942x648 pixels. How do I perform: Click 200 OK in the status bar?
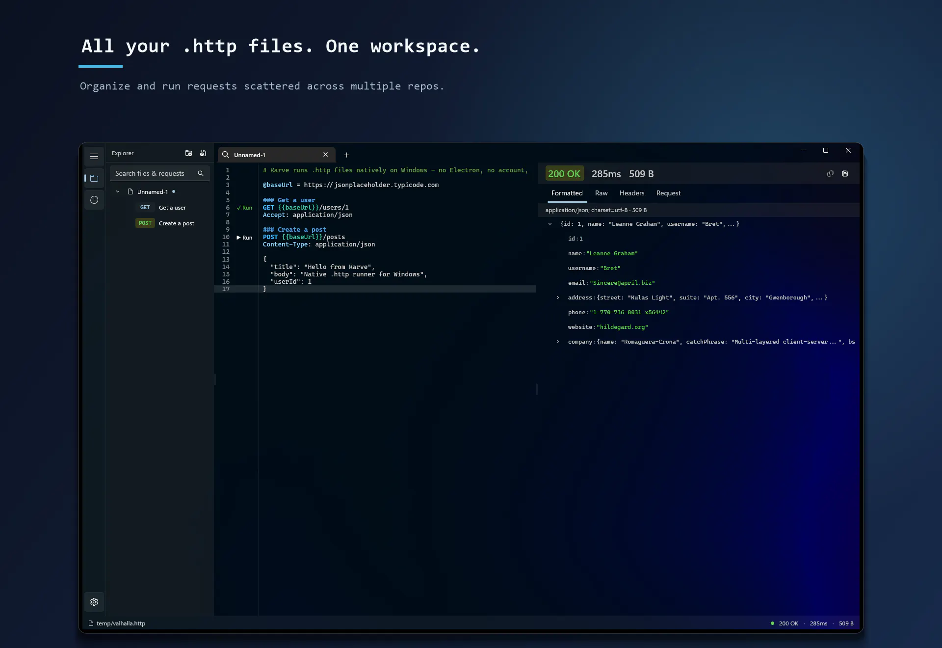788,623
